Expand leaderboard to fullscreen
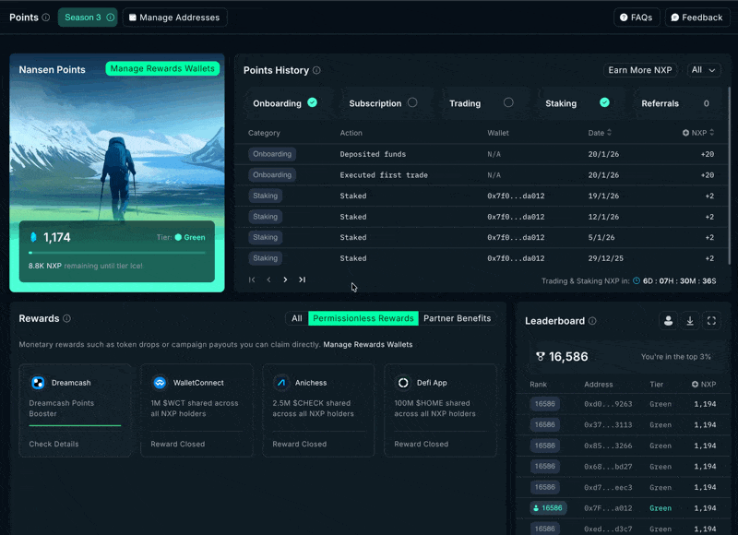The image size is (738, 535). tap(711, 321)
